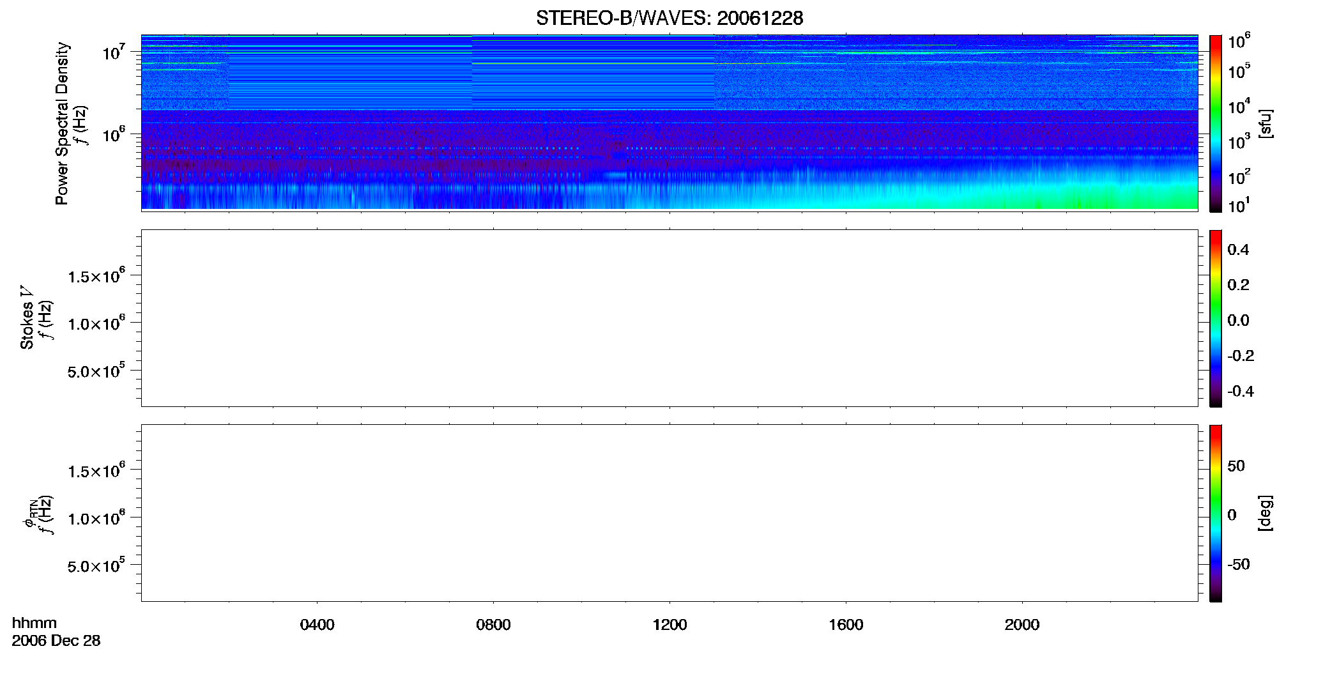The height and width of the screenshot is (690, 1339).
Task: Click the empty phi RTN plot panel
Action: 669,513
